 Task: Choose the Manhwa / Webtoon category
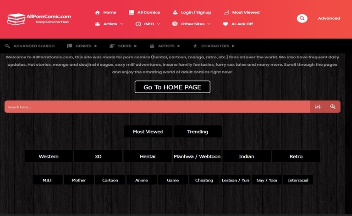pyautogui.click(x=197, y=156)
